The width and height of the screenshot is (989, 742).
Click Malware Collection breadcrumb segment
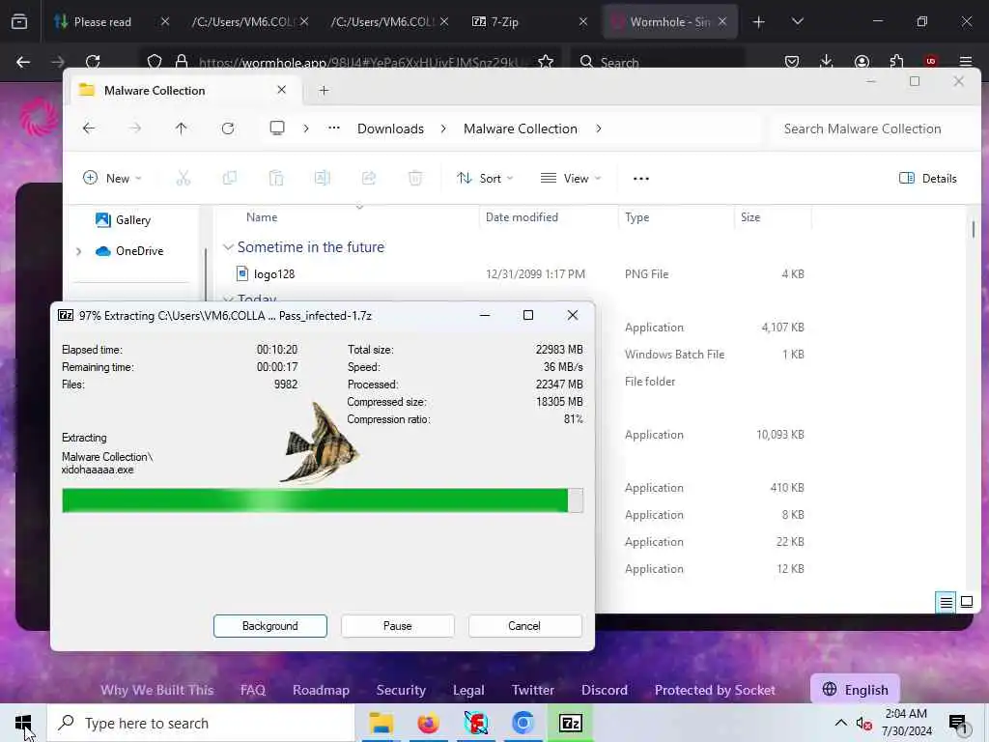tap(521, 128)
